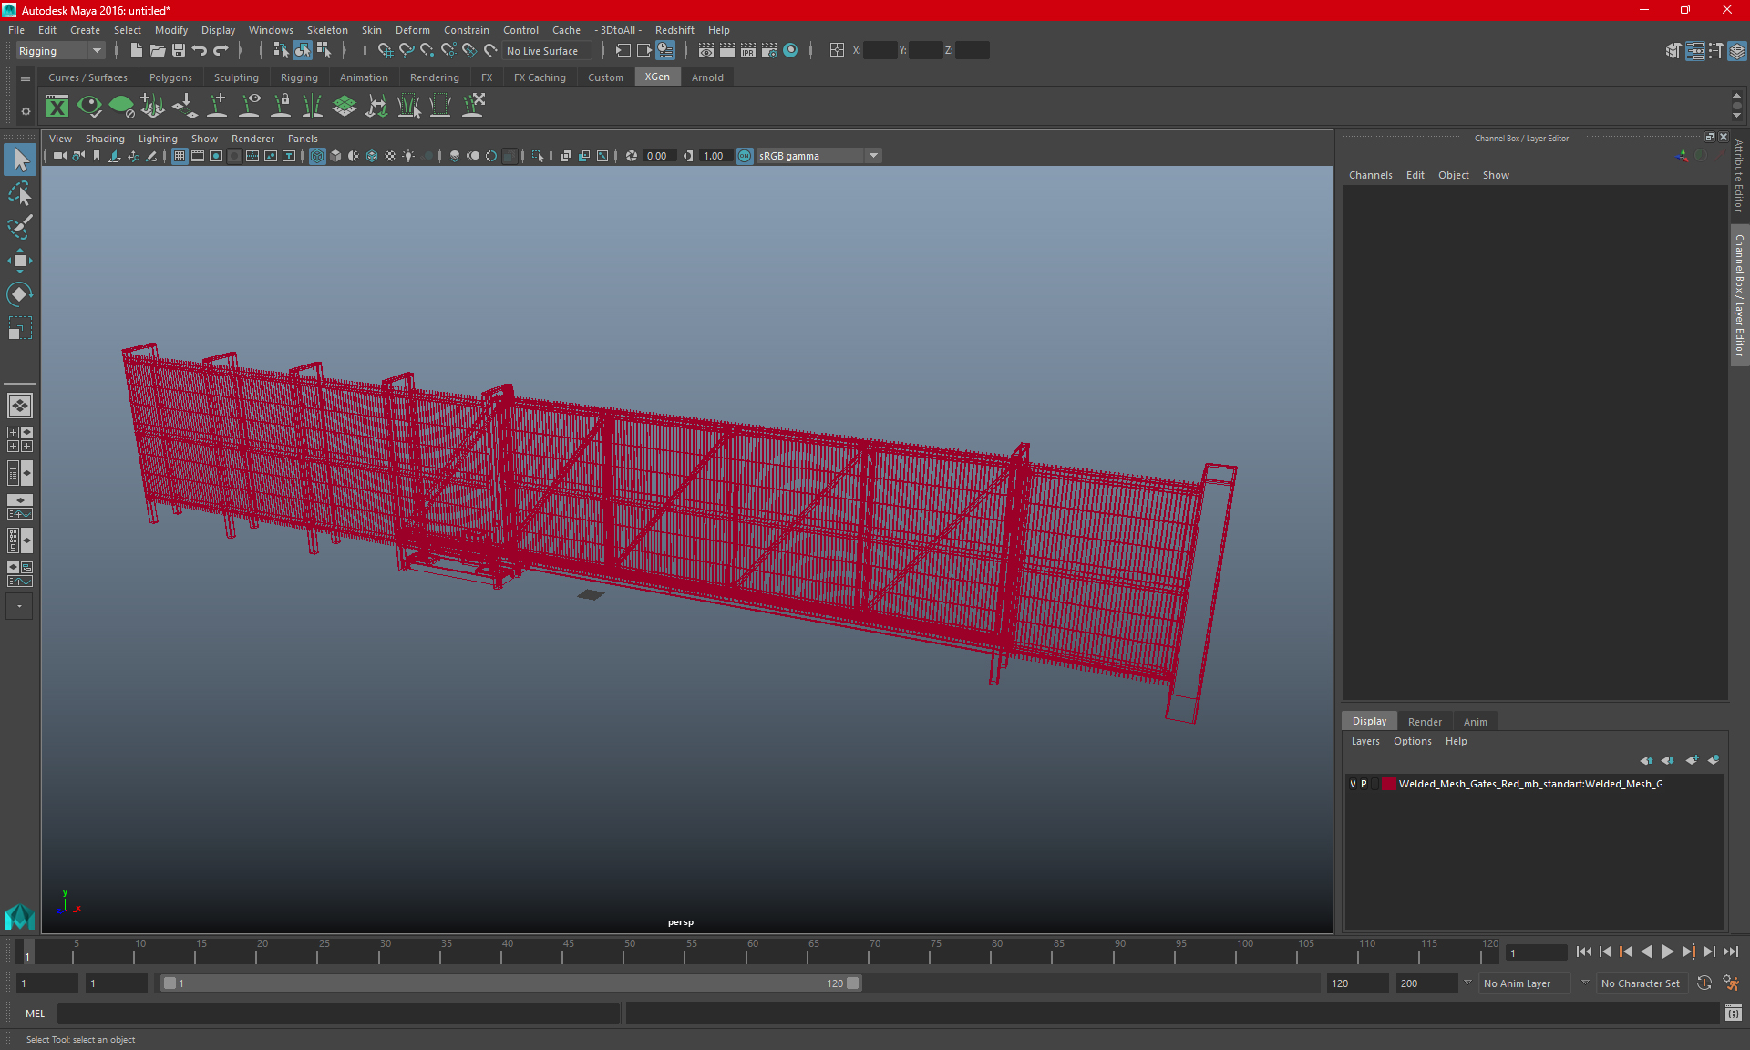Toggle the viewport grid display

click(x=180, y=156)
